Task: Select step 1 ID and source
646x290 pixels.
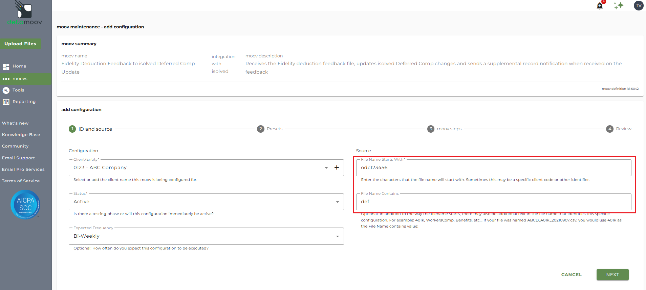Action: [x=90, y=129]
